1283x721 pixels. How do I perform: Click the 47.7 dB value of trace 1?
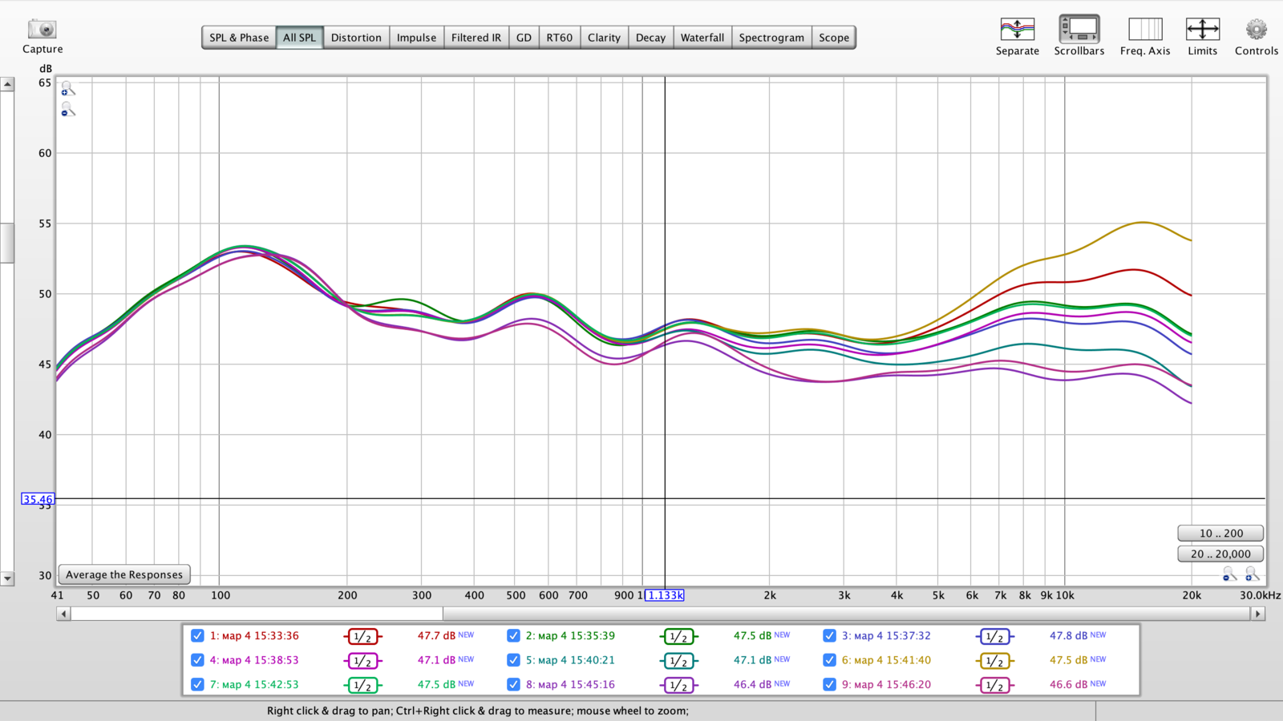click(x=436, y=636)
